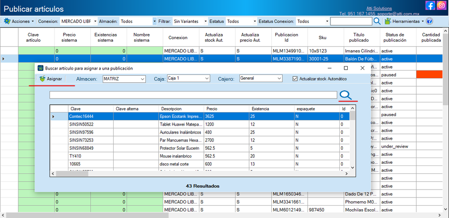This screenshot has height=218, width=449.
Task: Focus the dialog article search field
Action: coord(193,95)
